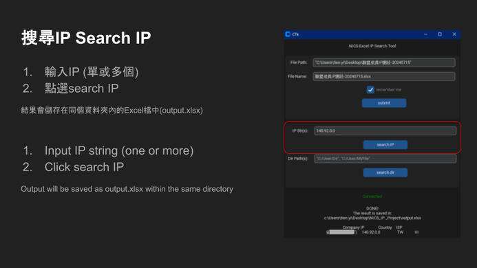This screenshot has height=268, width=477.
Task: Maximize the CTk window
Action: point(440,34)
